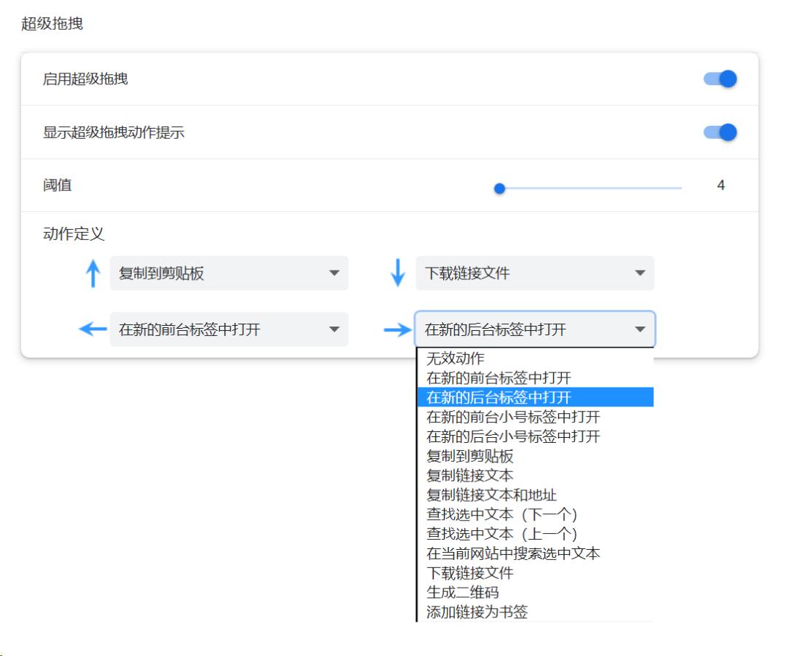This screenshot has height=656, width=786.
Task: Open the 复制到剪贴板 dropdown
Action: [x=229, y=273]
